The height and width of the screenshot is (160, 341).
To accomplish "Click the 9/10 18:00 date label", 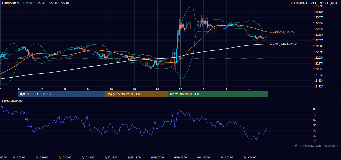I will 134,158.
